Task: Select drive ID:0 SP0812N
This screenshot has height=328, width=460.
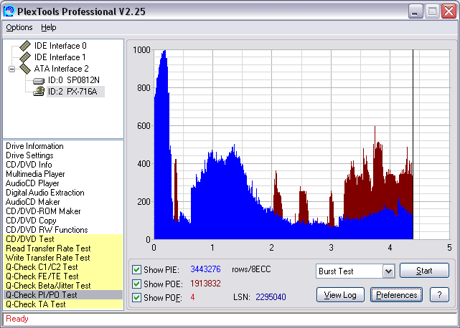Action: 74,80
